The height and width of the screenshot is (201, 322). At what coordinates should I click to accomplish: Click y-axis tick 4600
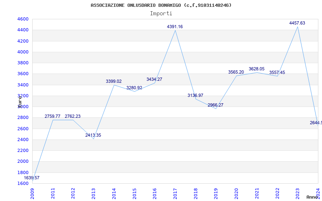tap(23, 19)
